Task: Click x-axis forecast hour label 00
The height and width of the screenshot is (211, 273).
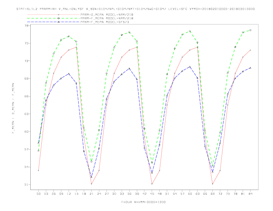Action: pos(39,194)
